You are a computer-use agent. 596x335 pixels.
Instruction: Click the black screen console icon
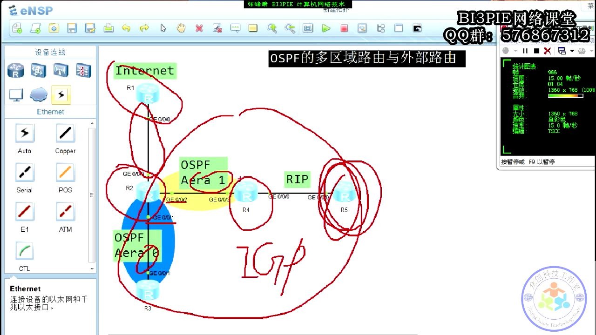(x=417, y=28)
